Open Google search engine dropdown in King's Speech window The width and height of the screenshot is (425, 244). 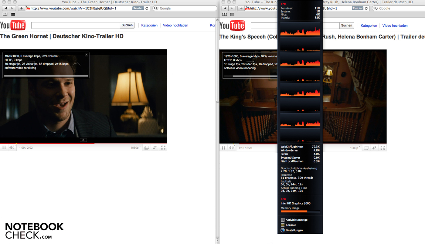[x=376, y=8]
